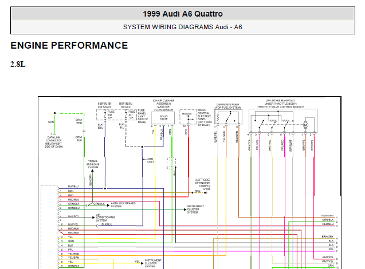Click the 'AIR CONDITIONING SYSTEM' label

105,217
